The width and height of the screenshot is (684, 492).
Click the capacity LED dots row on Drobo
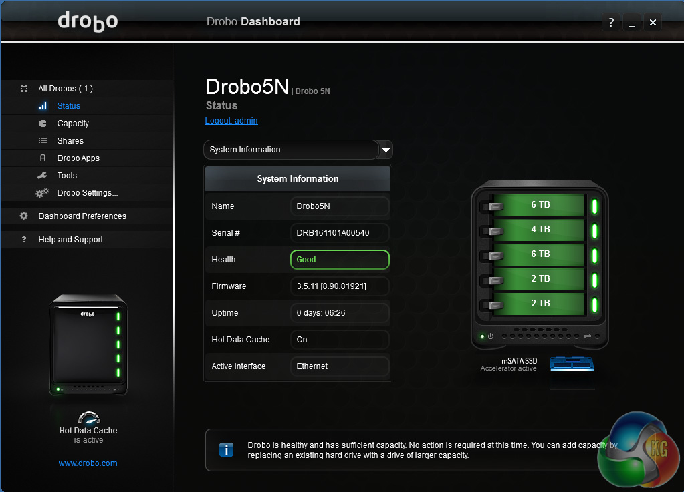click(540, 336)
